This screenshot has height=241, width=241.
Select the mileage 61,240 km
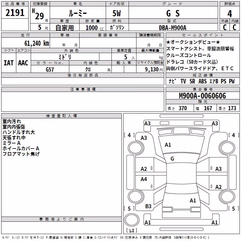tap(37, 43)
